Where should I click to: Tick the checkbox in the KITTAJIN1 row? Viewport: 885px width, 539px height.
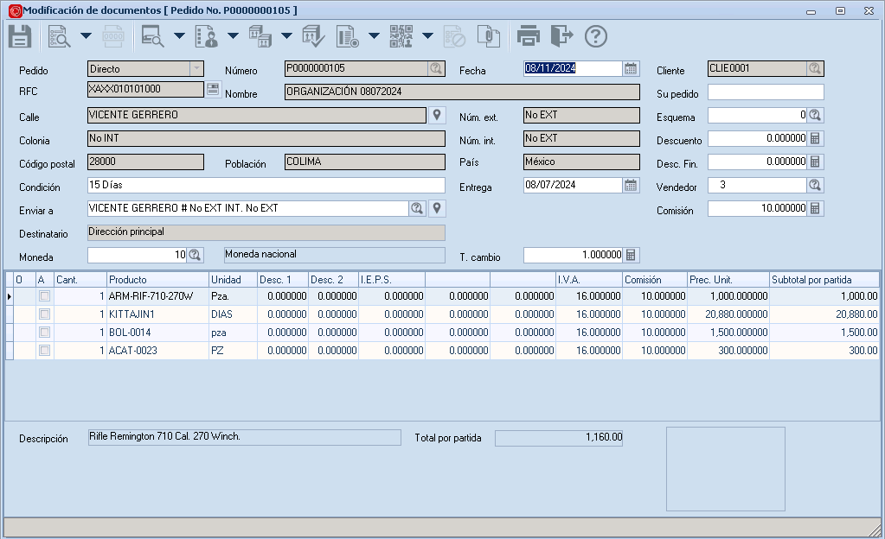(44, 314)
